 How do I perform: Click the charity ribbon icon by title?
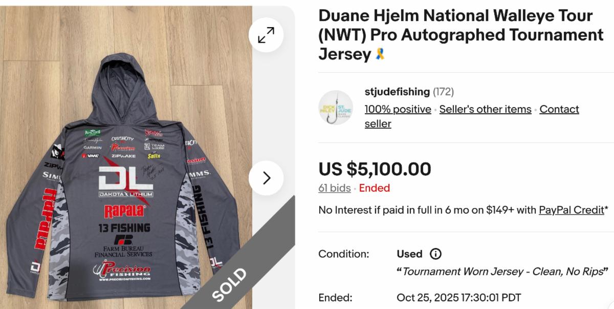tap(380, 54)
